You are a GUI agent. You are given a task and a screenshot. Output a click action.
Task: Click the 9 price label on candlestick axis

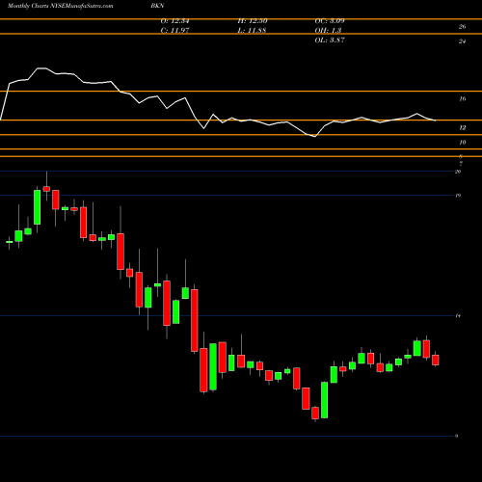(457, 436)
